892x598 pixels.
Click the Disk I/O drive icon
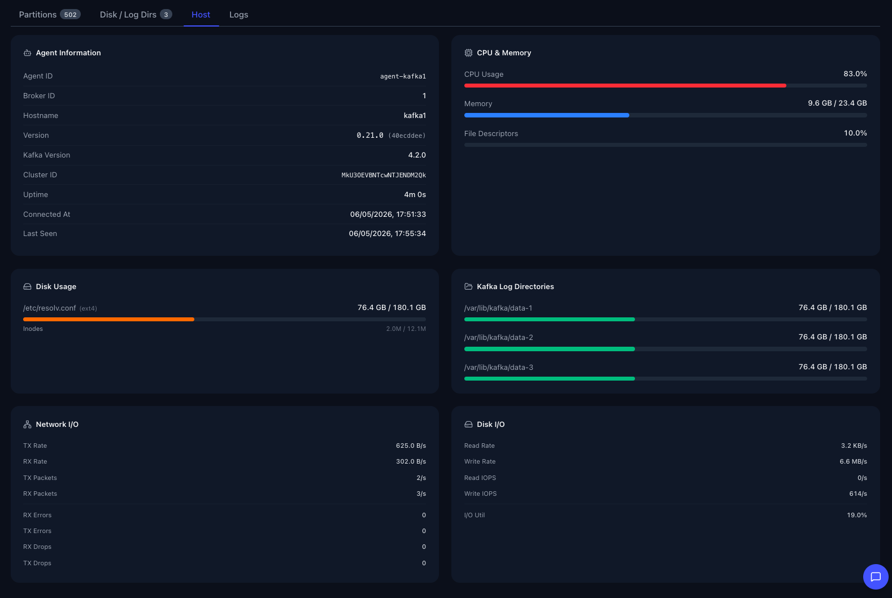click(x=468, y=425)
